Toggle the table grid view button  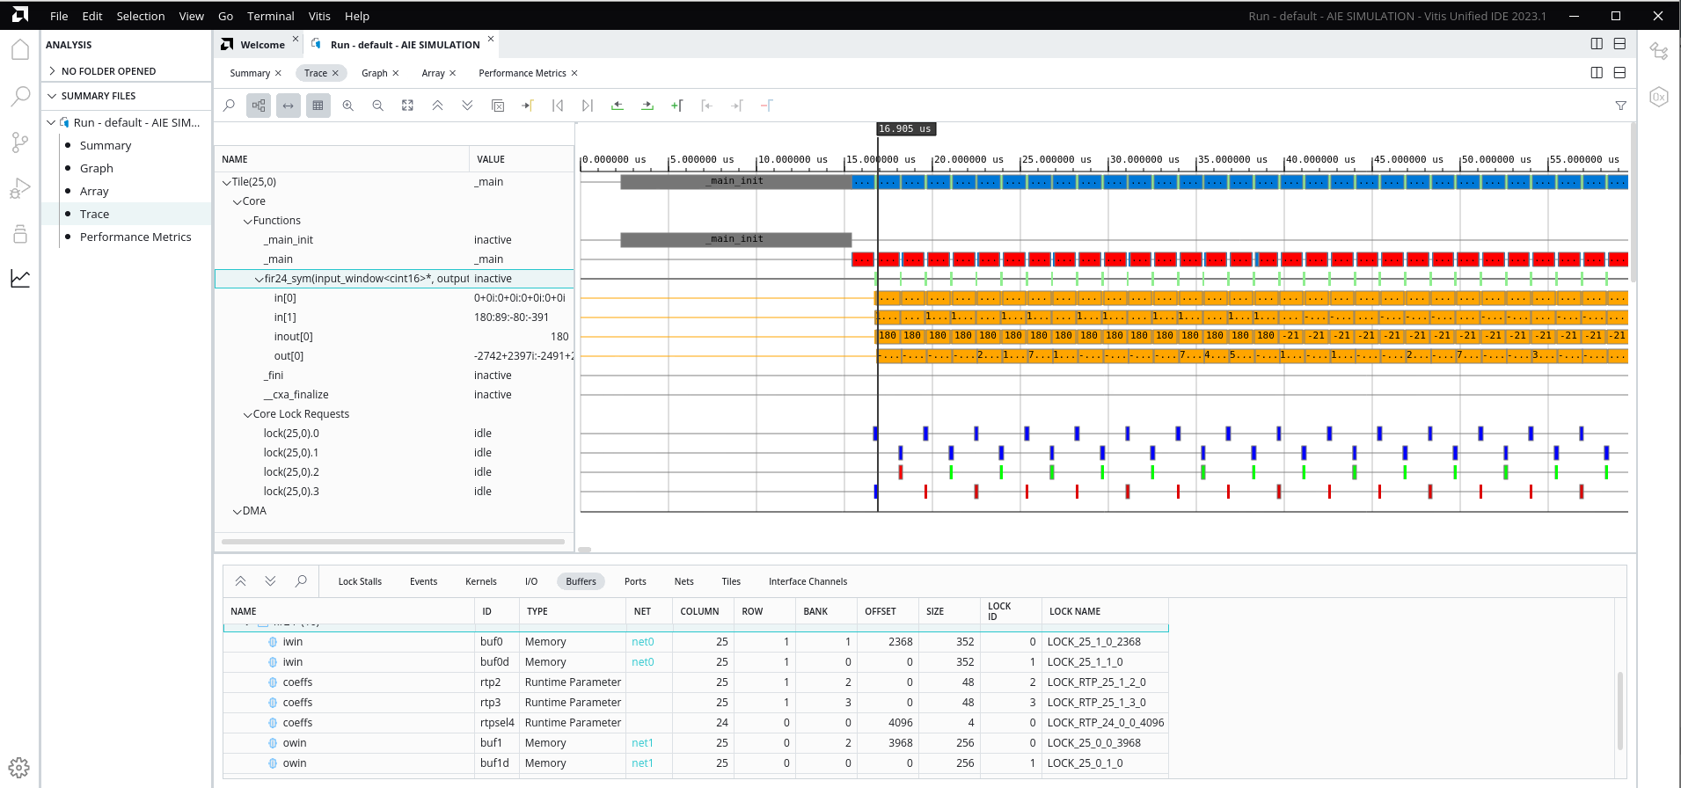318,106
